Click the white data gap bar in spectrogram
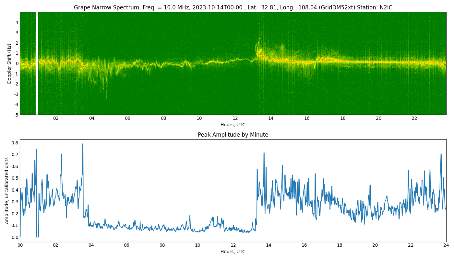 [37, 63]
